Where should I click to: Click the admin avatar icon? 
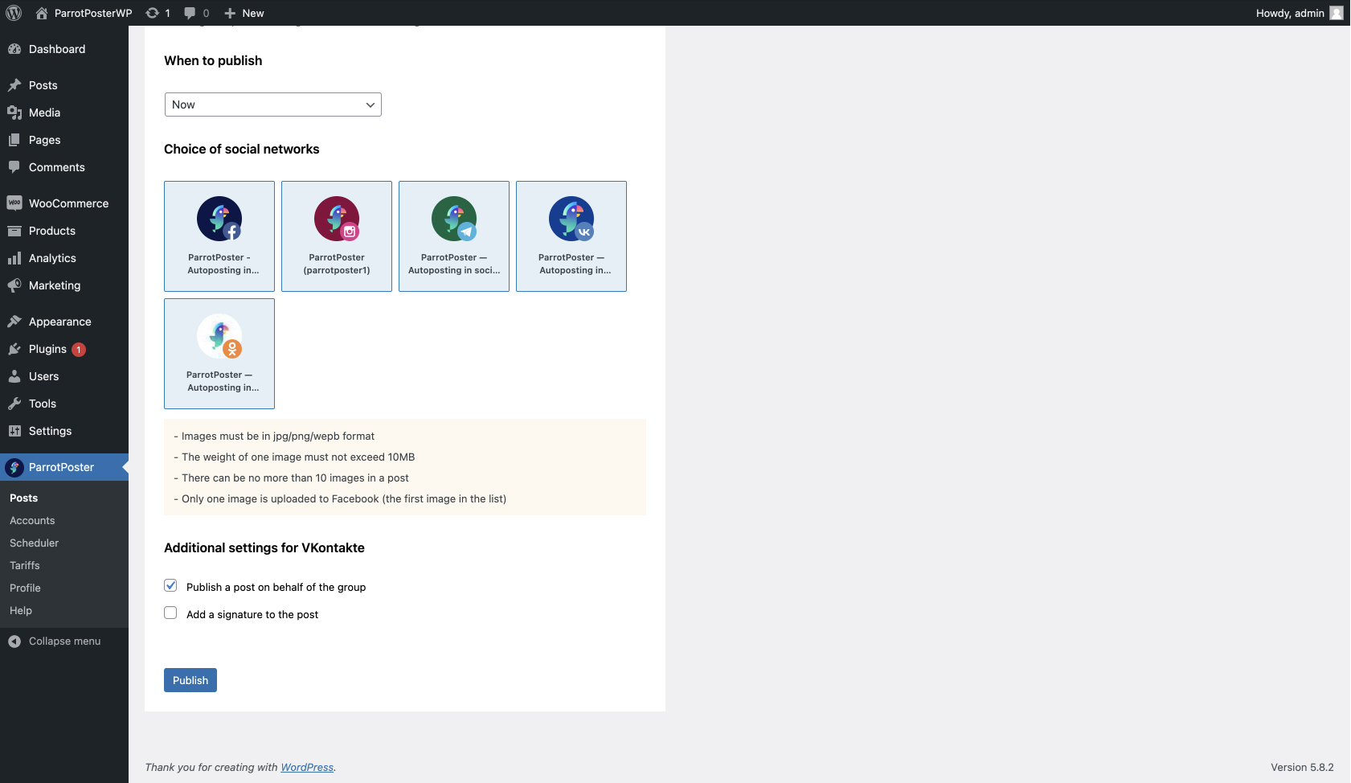1337,13
